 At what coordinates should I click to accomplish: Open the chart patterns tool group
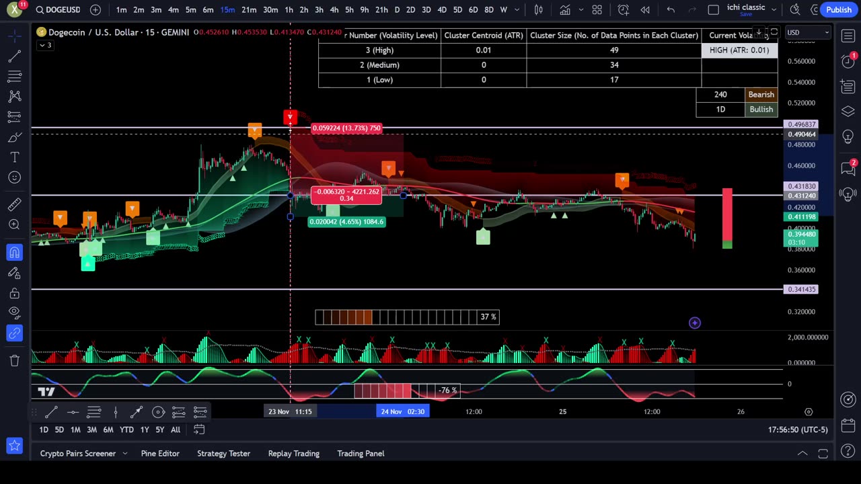(14, 97)
